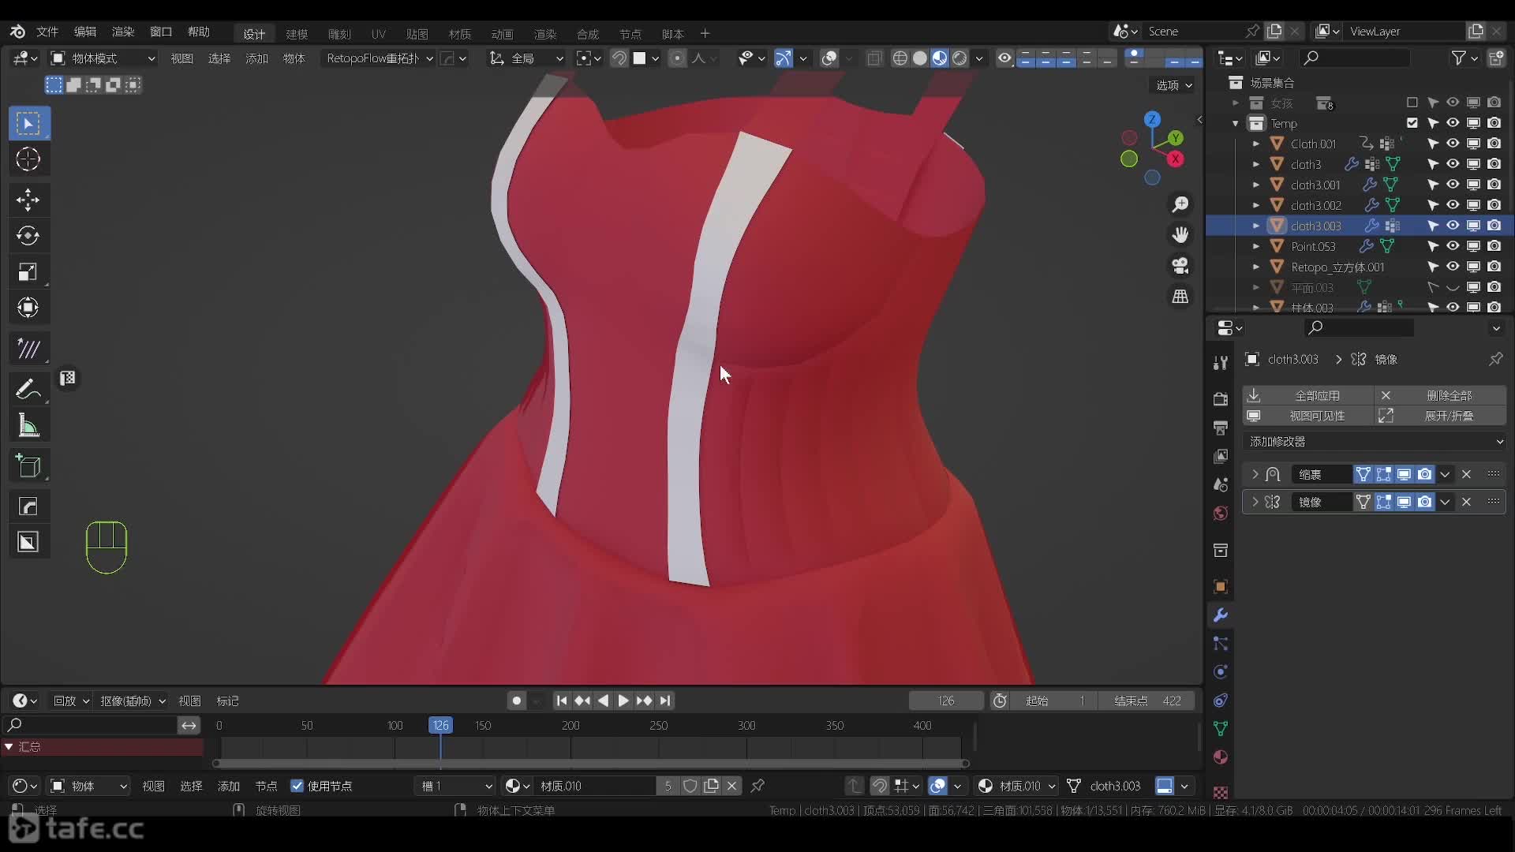Open the Physics properties tab
Viewport: 1515px width, 852px height.
[1221, 672]
